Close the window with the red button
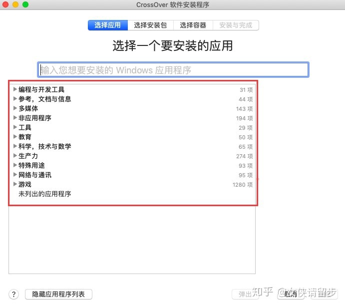 5,4
